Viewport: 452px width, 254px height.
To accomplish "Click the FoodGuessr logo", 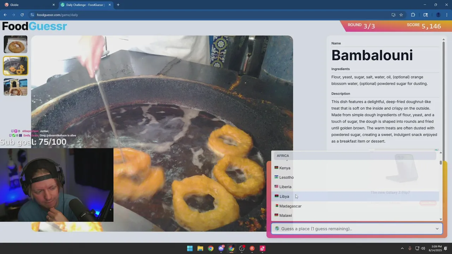I will [x=34, y=26].
